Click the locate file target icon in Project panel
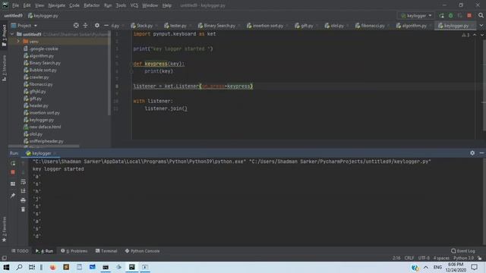This screenshot has width=486, height=273. click(x=76, y=25)
